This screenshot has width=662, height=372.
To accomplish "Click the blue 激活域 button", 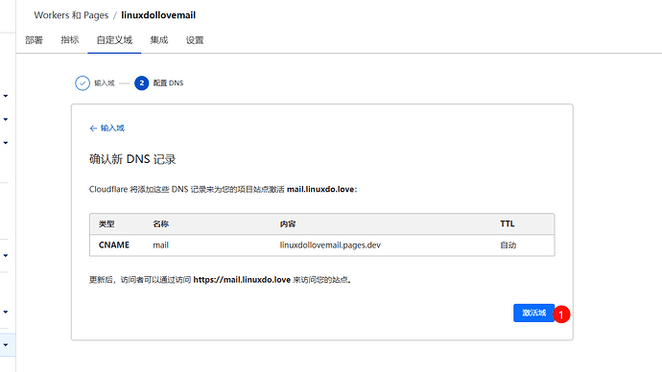I will (533, 313).
